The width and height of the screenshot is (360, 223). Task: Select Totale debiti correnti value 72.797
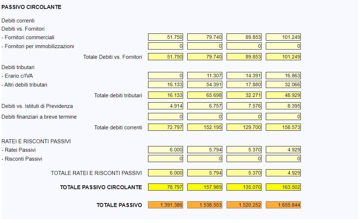tap(166, 127)
